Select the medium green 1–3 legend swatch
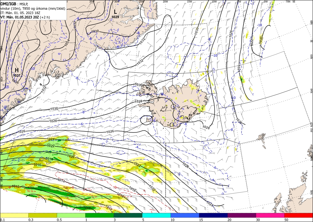Screen dimensions: 313x222 pyautogui.click(x=100, y=215)
